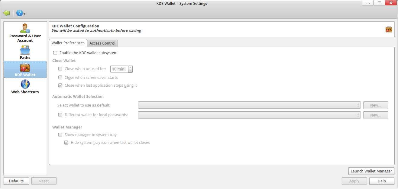The image size is (398, 189).
Task: Maximize the System Settings window
Action: point(379,3)
